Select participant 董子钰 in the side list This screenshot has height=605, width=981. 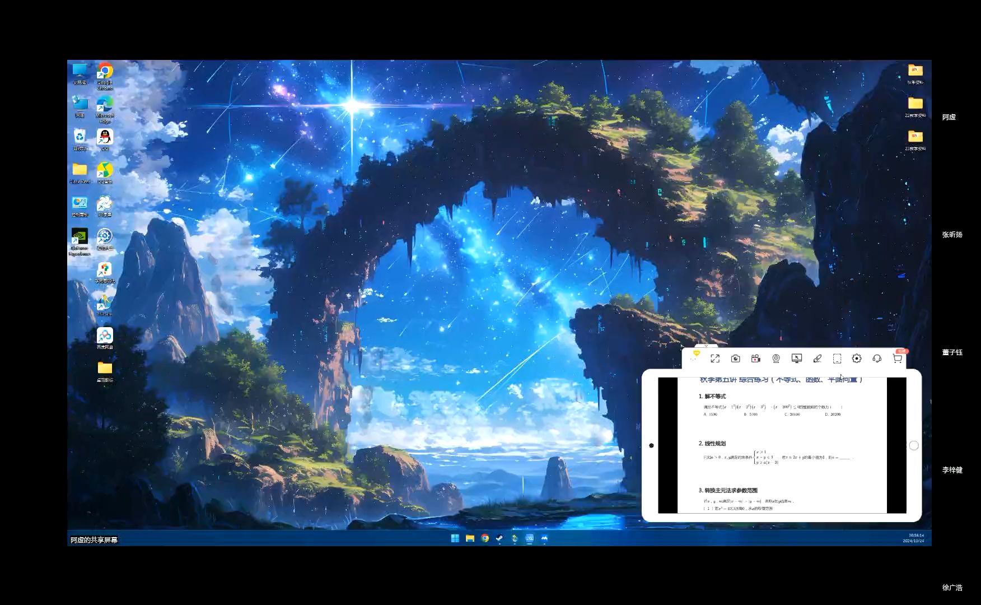[952, 352]
